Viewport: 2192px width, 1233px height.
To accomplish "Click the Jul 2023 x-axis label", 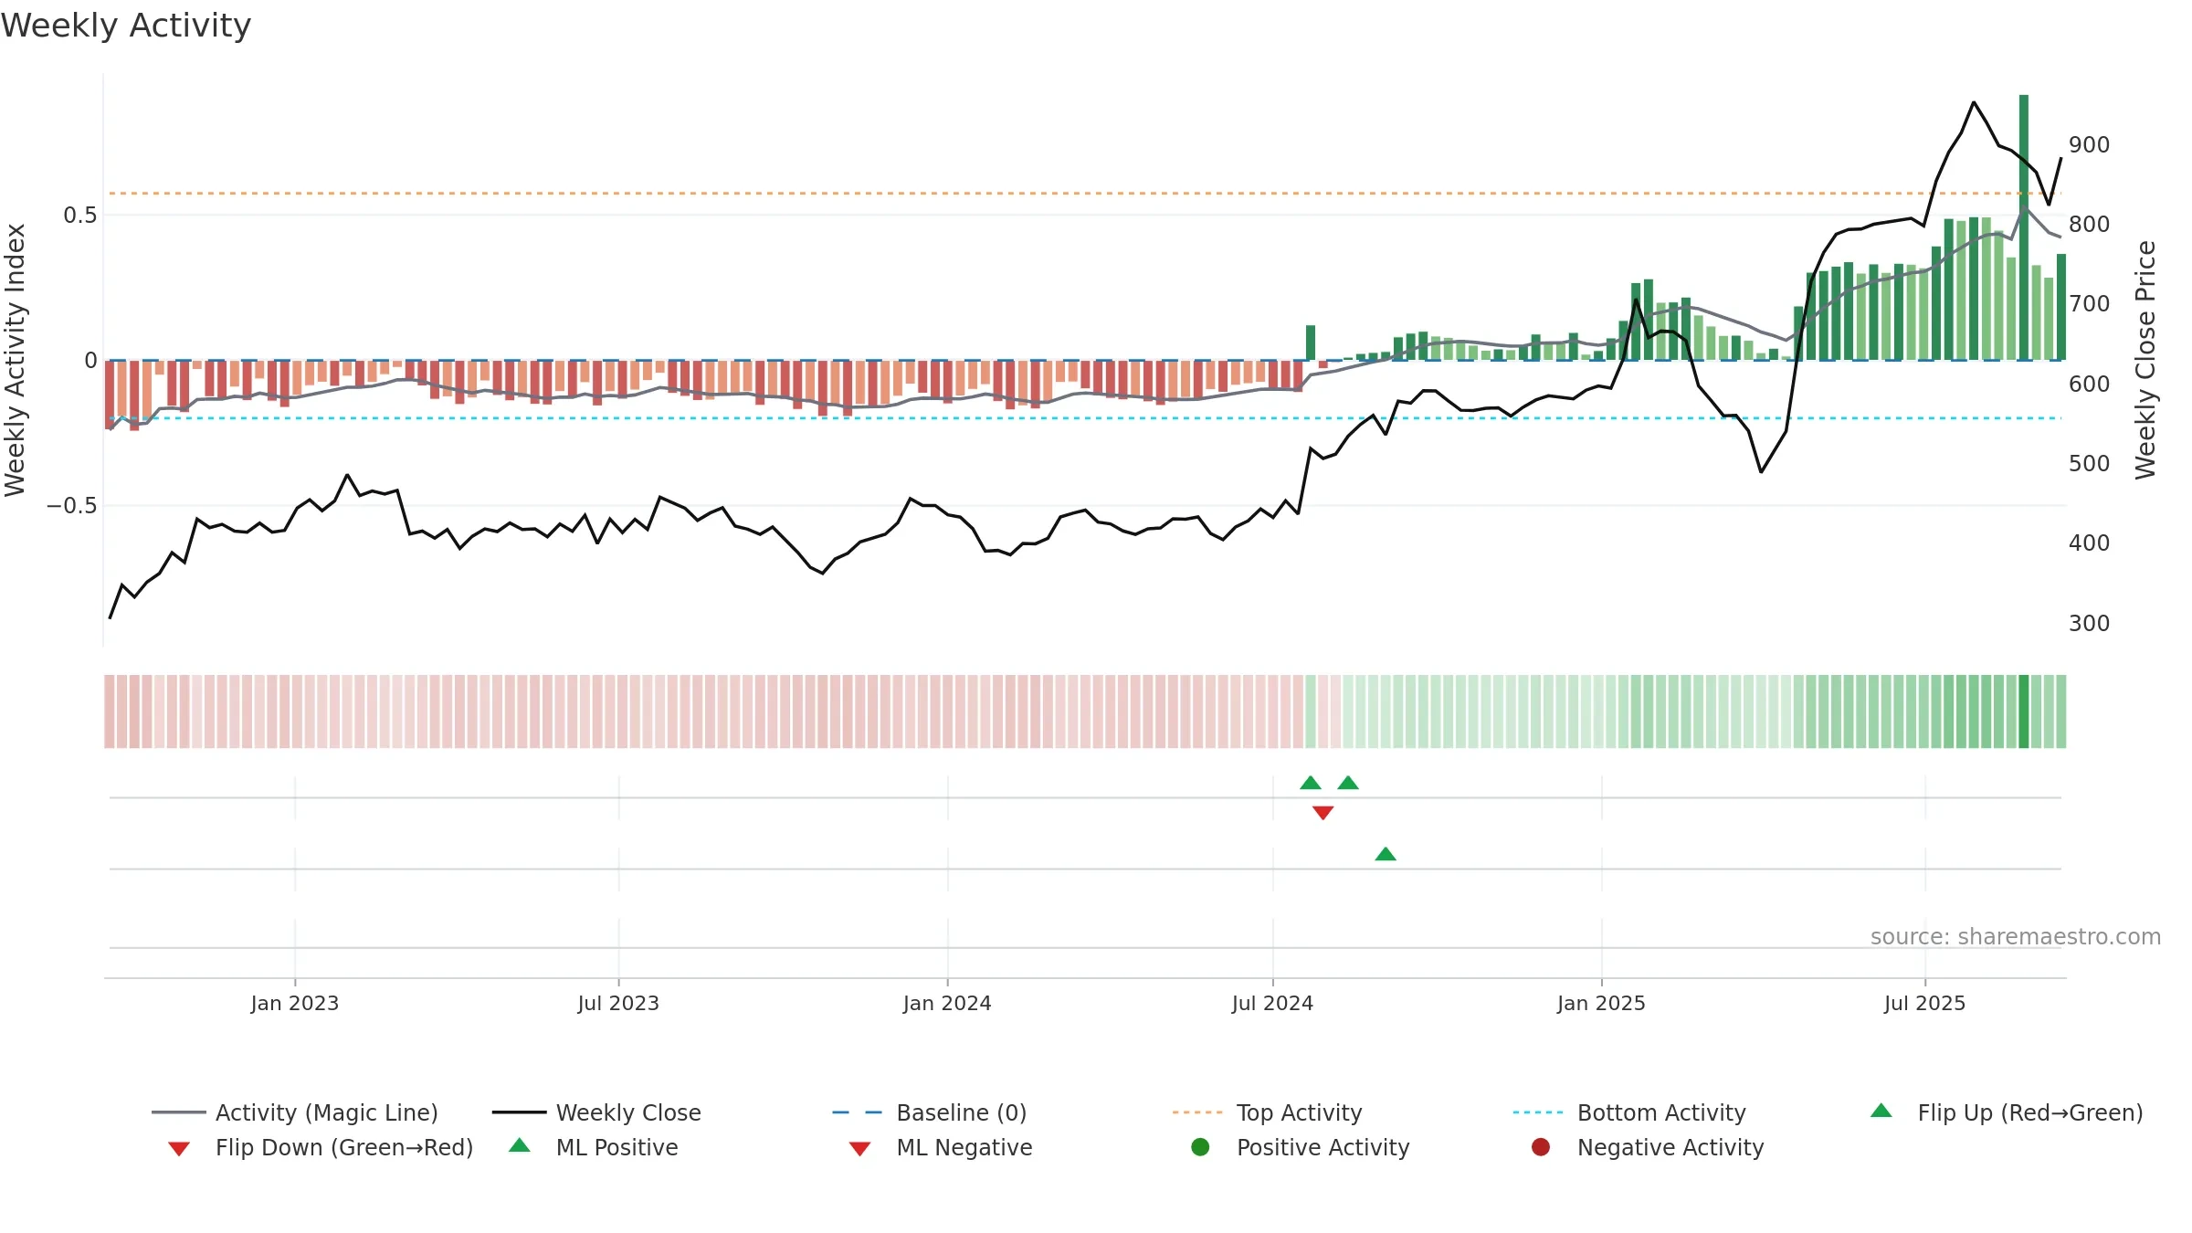I will [618, 1003].
